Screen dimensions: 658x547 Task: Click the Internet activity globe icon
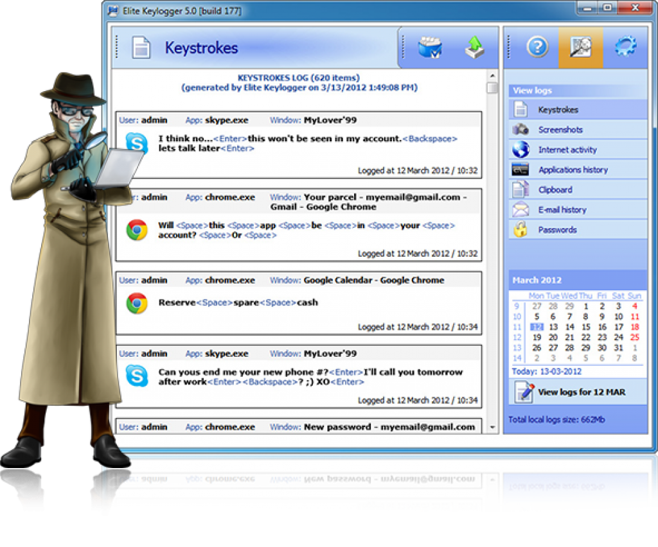[520, 149]
